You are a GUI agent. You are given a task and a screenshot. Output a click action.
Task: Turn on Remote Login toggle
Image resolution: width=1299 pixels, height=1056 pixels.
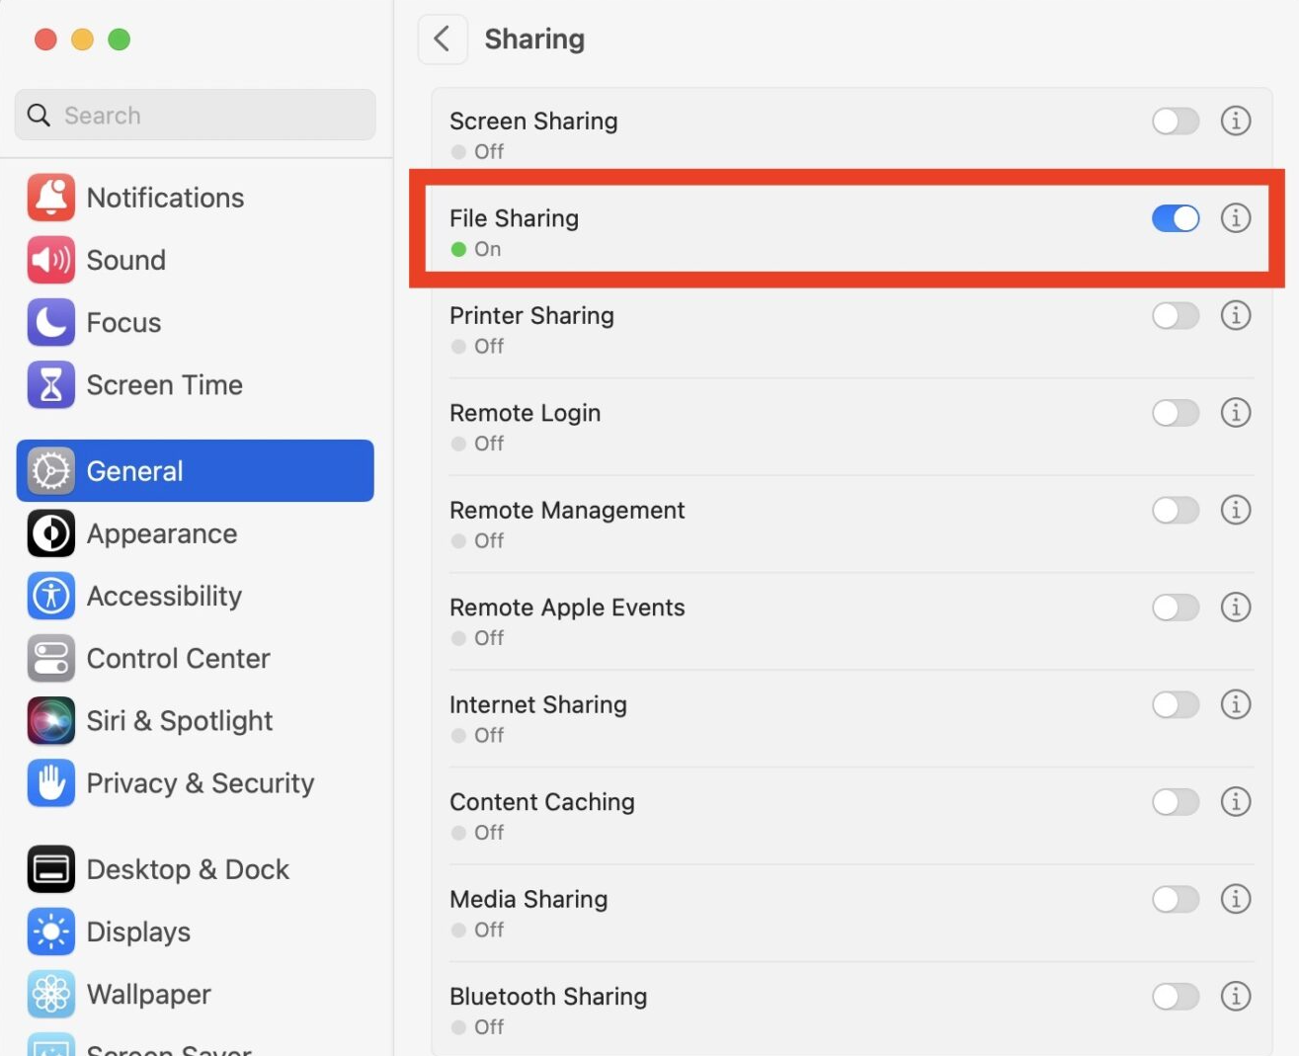click(x=1175, y=413)
